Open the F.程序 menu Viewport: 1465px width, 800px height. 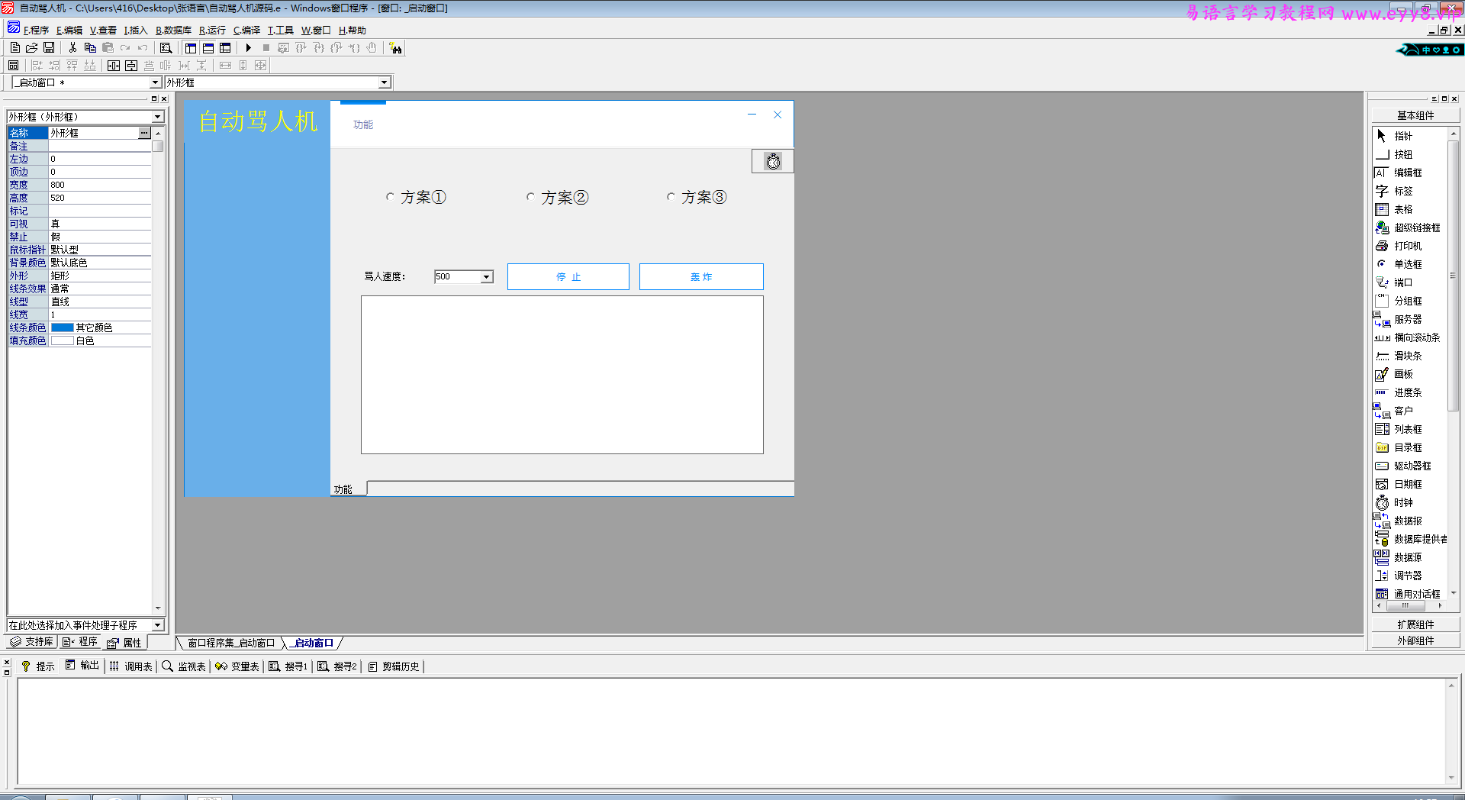(x=35, y=31)
